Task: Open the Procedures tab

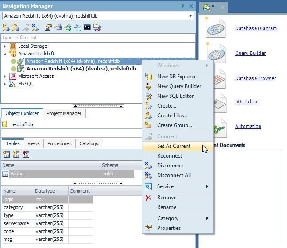Action: pyautogui.click(x=59, y=143)
